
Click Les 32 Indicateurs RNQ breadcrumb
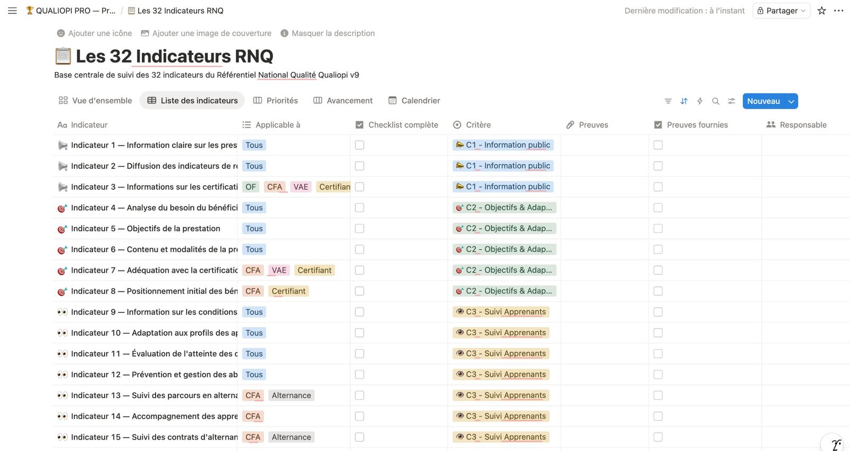[x=176, y=11]
